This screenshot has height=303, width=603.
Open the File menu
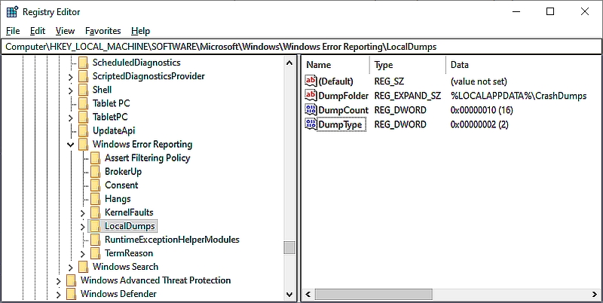13,31
